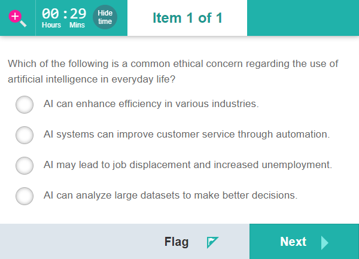The height and width of the screenshot is (259, 359).
Task: Click the 'Hours' label under timer
Action: [51, 25]
